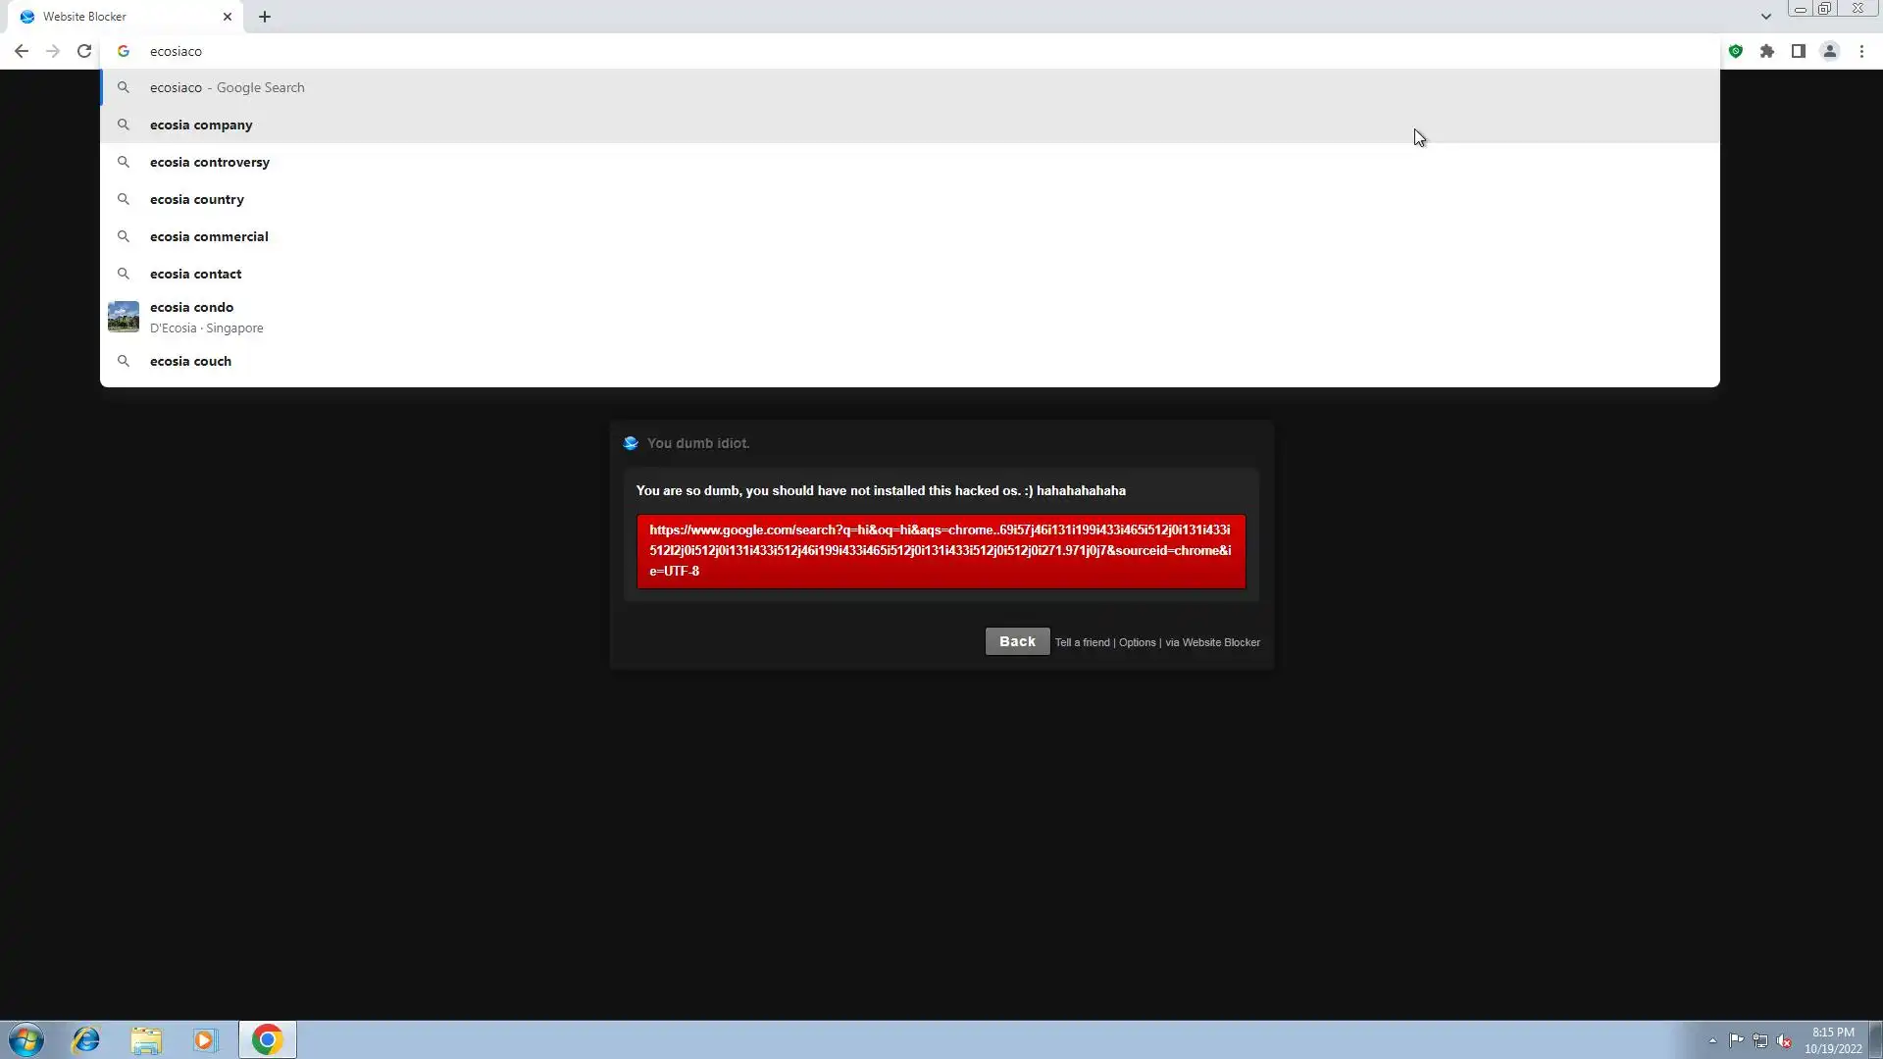
Task: Expand the tab search chevron
Action: [1765, 17]
